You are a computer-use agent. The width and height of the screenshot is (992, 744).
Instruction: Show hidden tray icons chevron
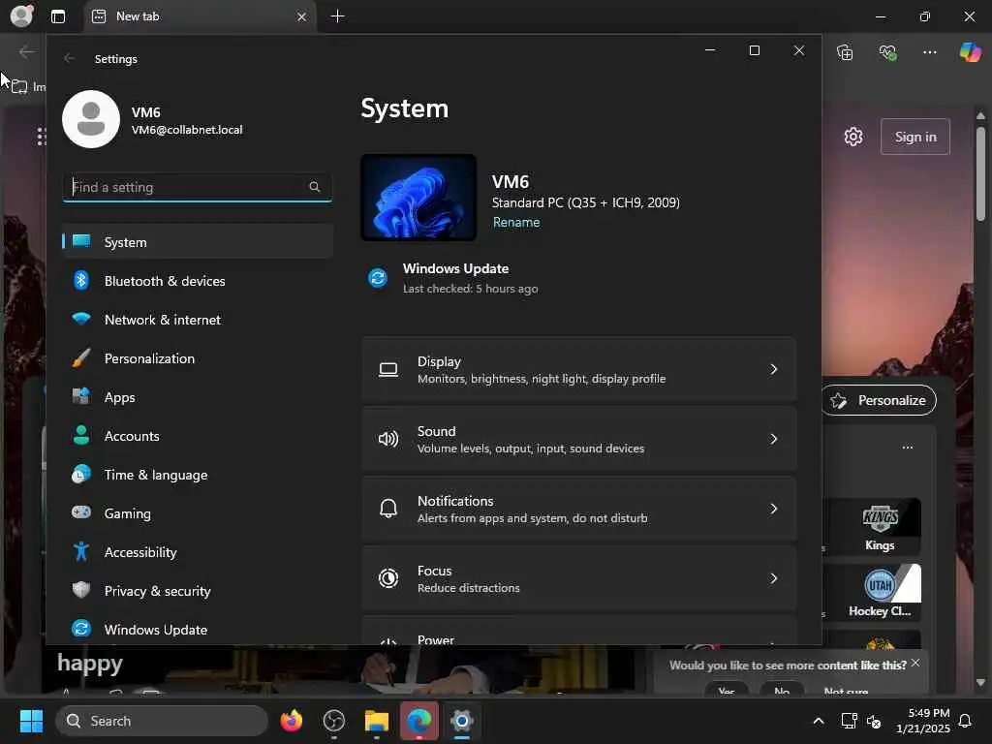[x=818, y=721]
